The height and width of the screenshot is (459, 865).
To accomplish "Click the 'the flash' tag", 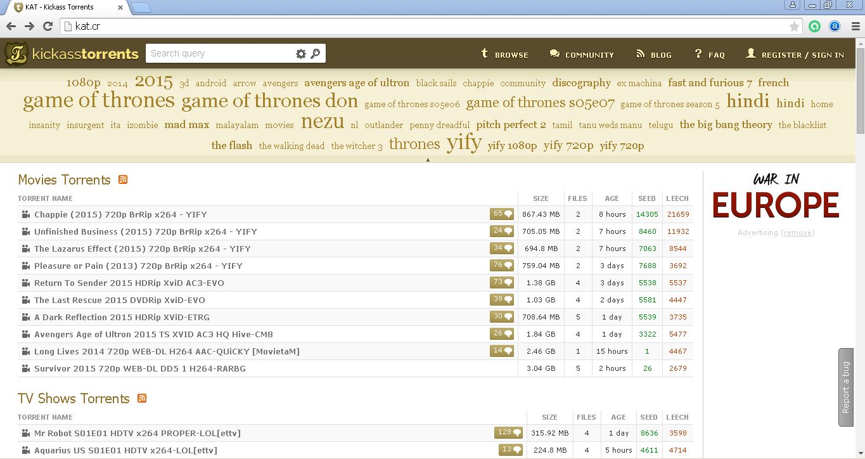I will point(232,146).
